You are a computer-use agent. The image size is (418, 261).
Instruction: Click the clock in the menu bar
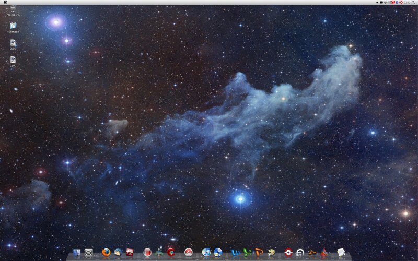[x=407, y=3]
